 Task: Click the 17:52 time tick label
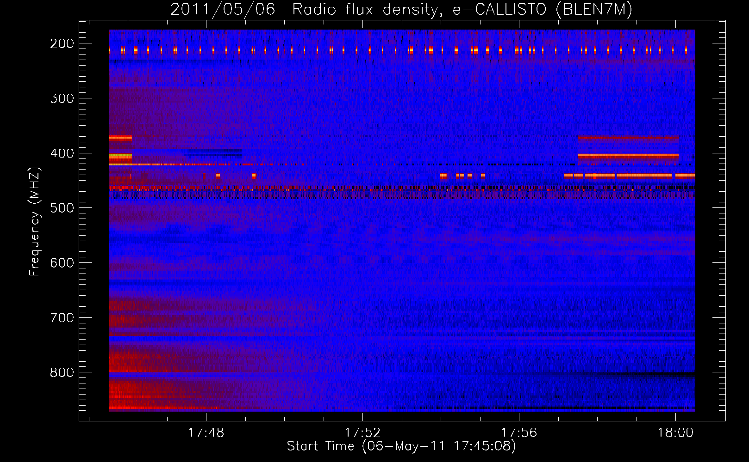click(x=362, y=432)
